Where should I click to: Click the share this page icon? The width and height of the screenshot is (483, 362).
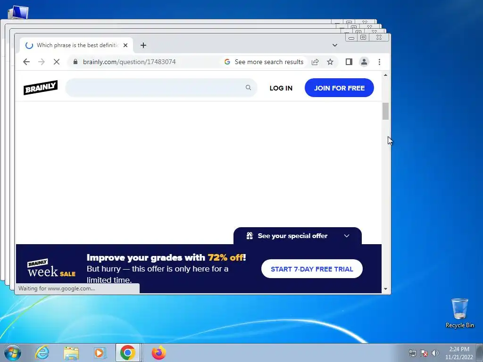315,62
